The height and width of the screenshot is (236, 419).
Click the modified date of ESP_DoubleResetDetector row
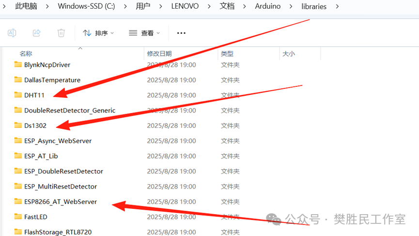[x=171, y=172]
